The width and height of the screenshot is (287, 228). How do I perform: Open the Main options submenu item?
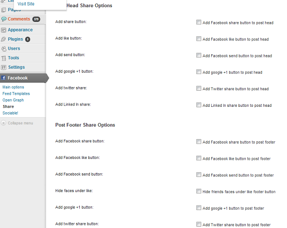point(13,87)
